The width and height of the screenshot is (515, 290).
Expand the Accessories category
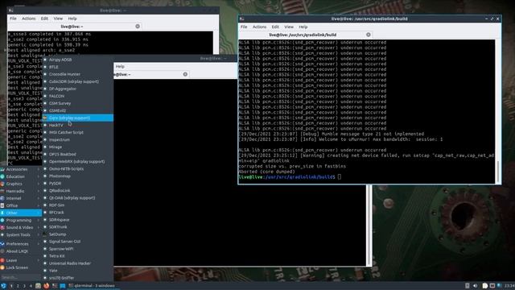(x=21, y=169)
